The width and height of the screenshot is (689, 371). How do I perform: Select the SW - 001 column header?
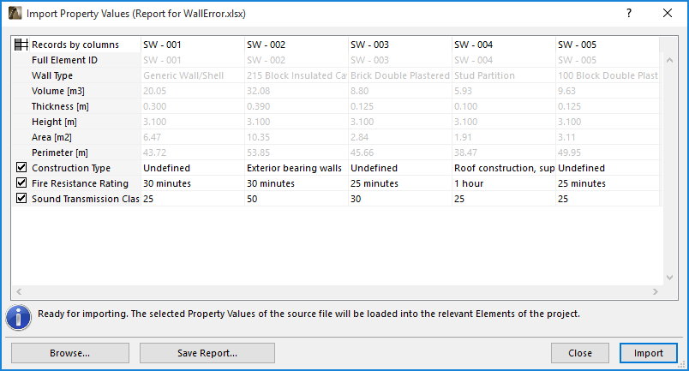[x=162, y=45]
